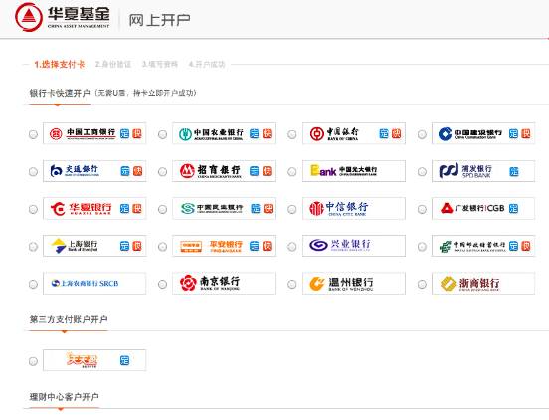Select the 平安银行 radio button
Screen dimensions: 549x420
(162, 247)
